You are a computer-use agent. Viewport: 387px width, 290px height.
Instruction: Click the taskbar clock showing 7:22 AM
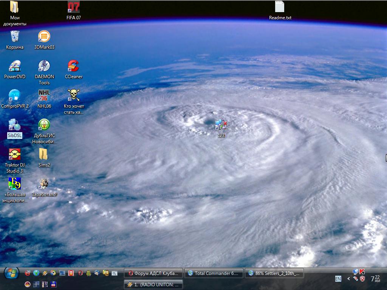pos(375,279)
